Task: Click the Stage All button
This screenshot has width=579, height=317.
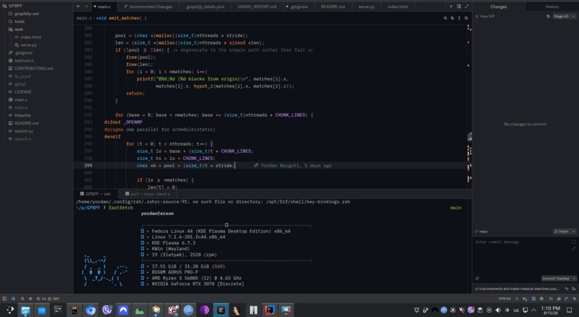Action: [561, 16]
